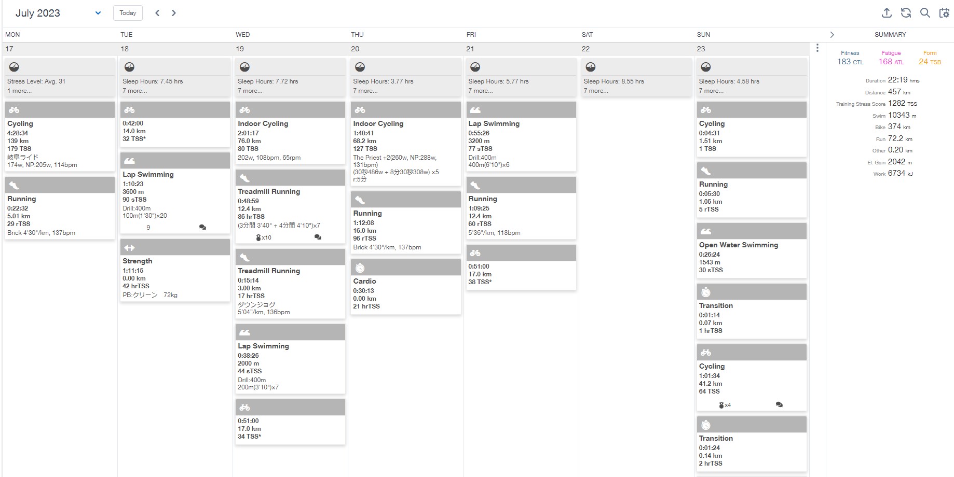954x477 pixels.
Task: Click swim icon on Wednesday 2000 m Lap Swimming
Action: [x=244, y=332]
